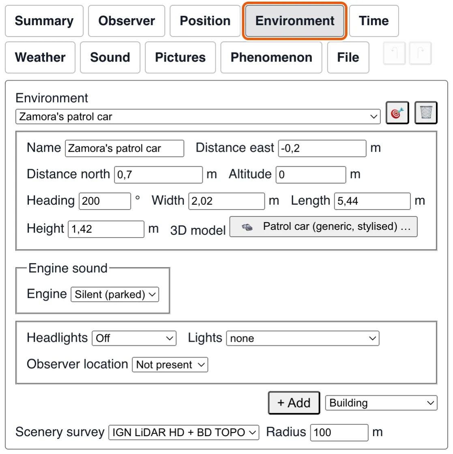Screen dimensions: 453x454
Task: Switch to the Observer tab
Action: pos(127,21)
